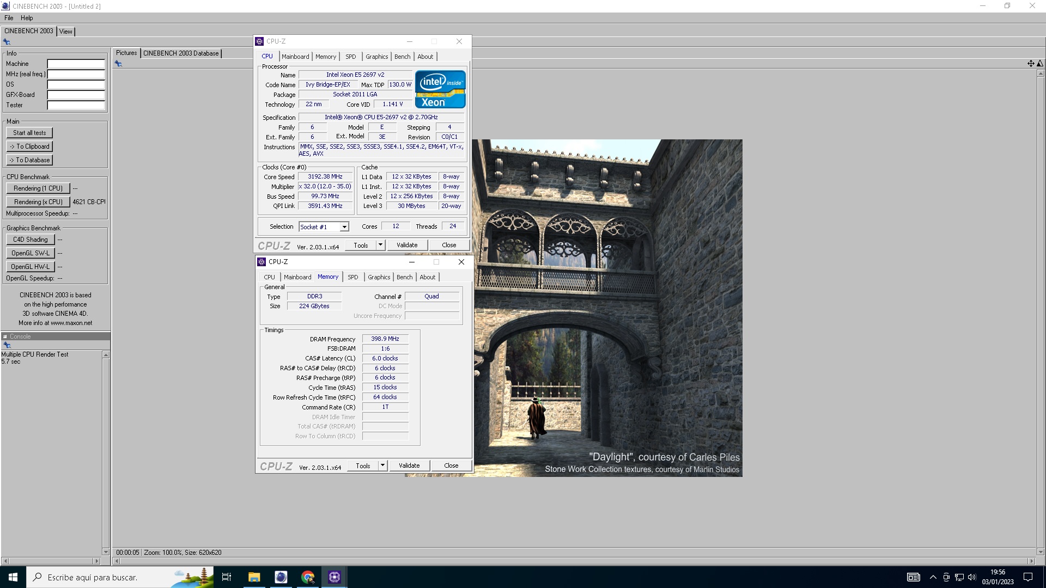This screenshot has height=588, width=1046.
Task: Click the triangle icon in picture viewer corner
Action: pyautogui.click(x=1040, y=64)
